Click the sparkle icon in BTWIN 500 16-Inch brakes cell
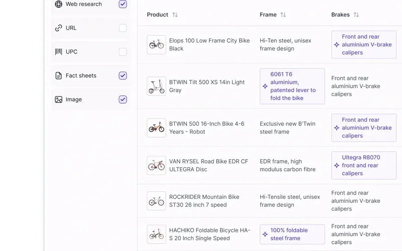Viewport: 402px width, 251px height. [x=337, y=128]
